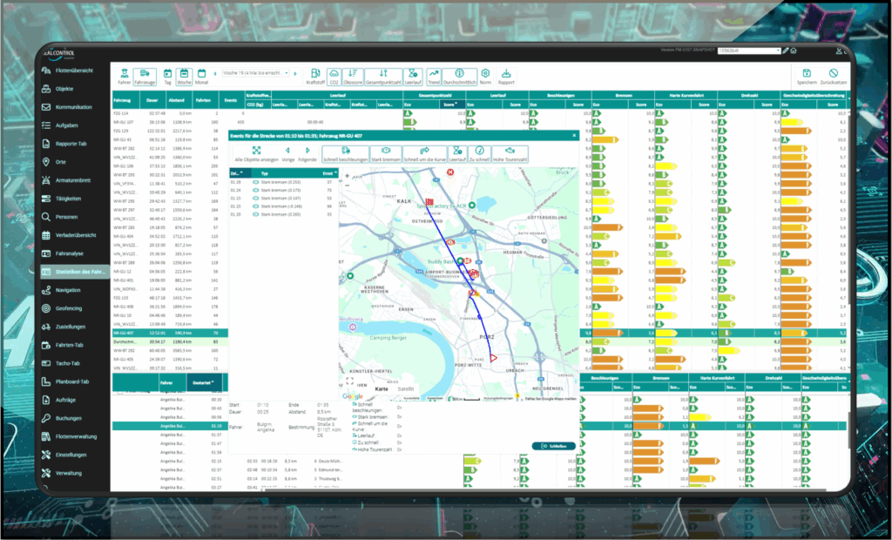Sort by the Score column under Gesamtpunktzahl
Image resolution: width=892 pixels, height=540 pixels.
(449, 104)
